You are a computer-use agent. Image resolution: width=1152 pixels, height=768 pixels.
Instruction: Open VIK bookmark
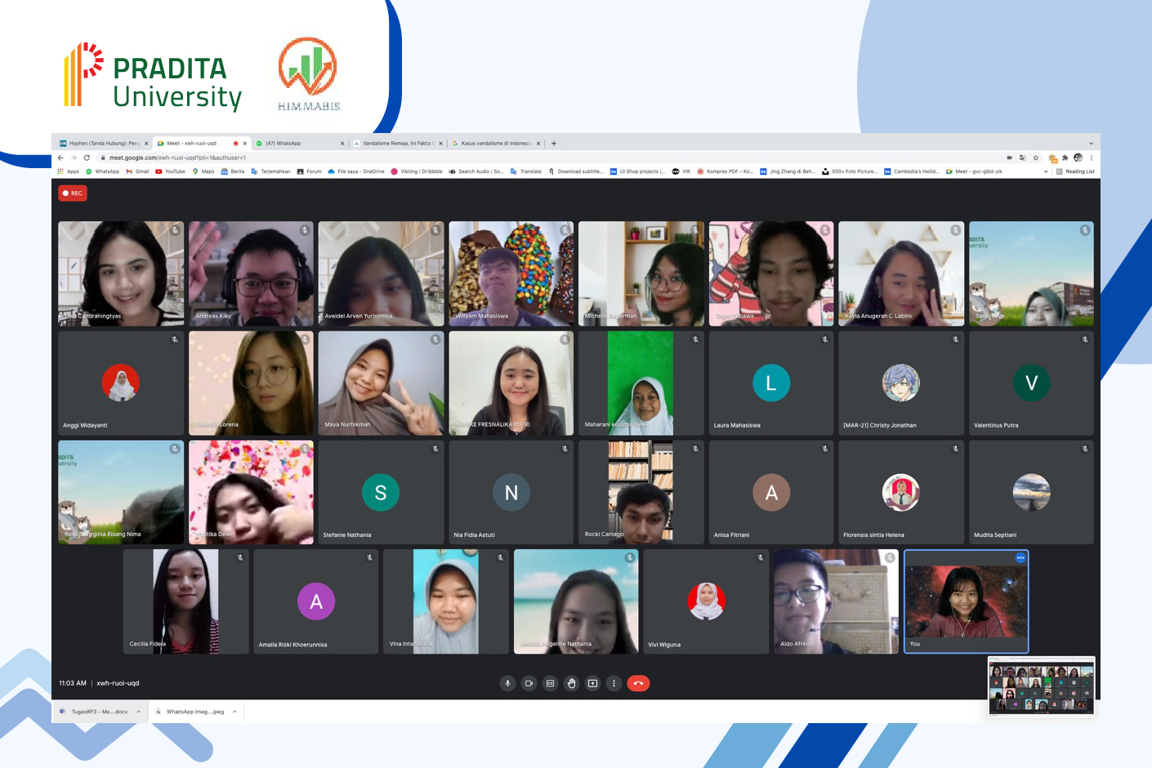tap(681, 171)
